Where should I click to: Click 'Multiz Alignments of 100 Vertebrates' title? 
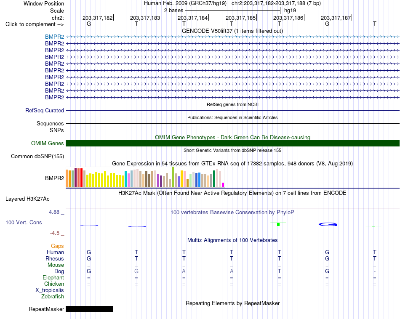click(x=232, y=240)
